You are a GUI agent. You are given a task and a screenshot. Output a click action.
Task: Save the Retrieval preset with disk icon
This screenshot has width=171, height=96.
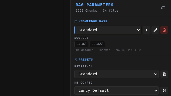point(164,74)
